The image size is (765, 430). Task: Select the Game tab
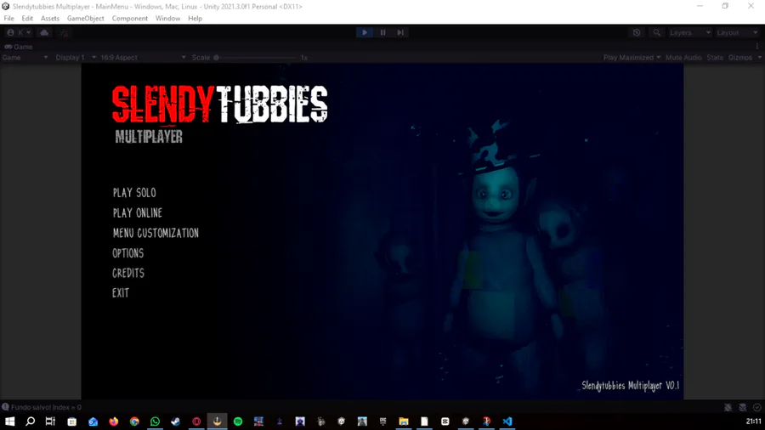19,47
